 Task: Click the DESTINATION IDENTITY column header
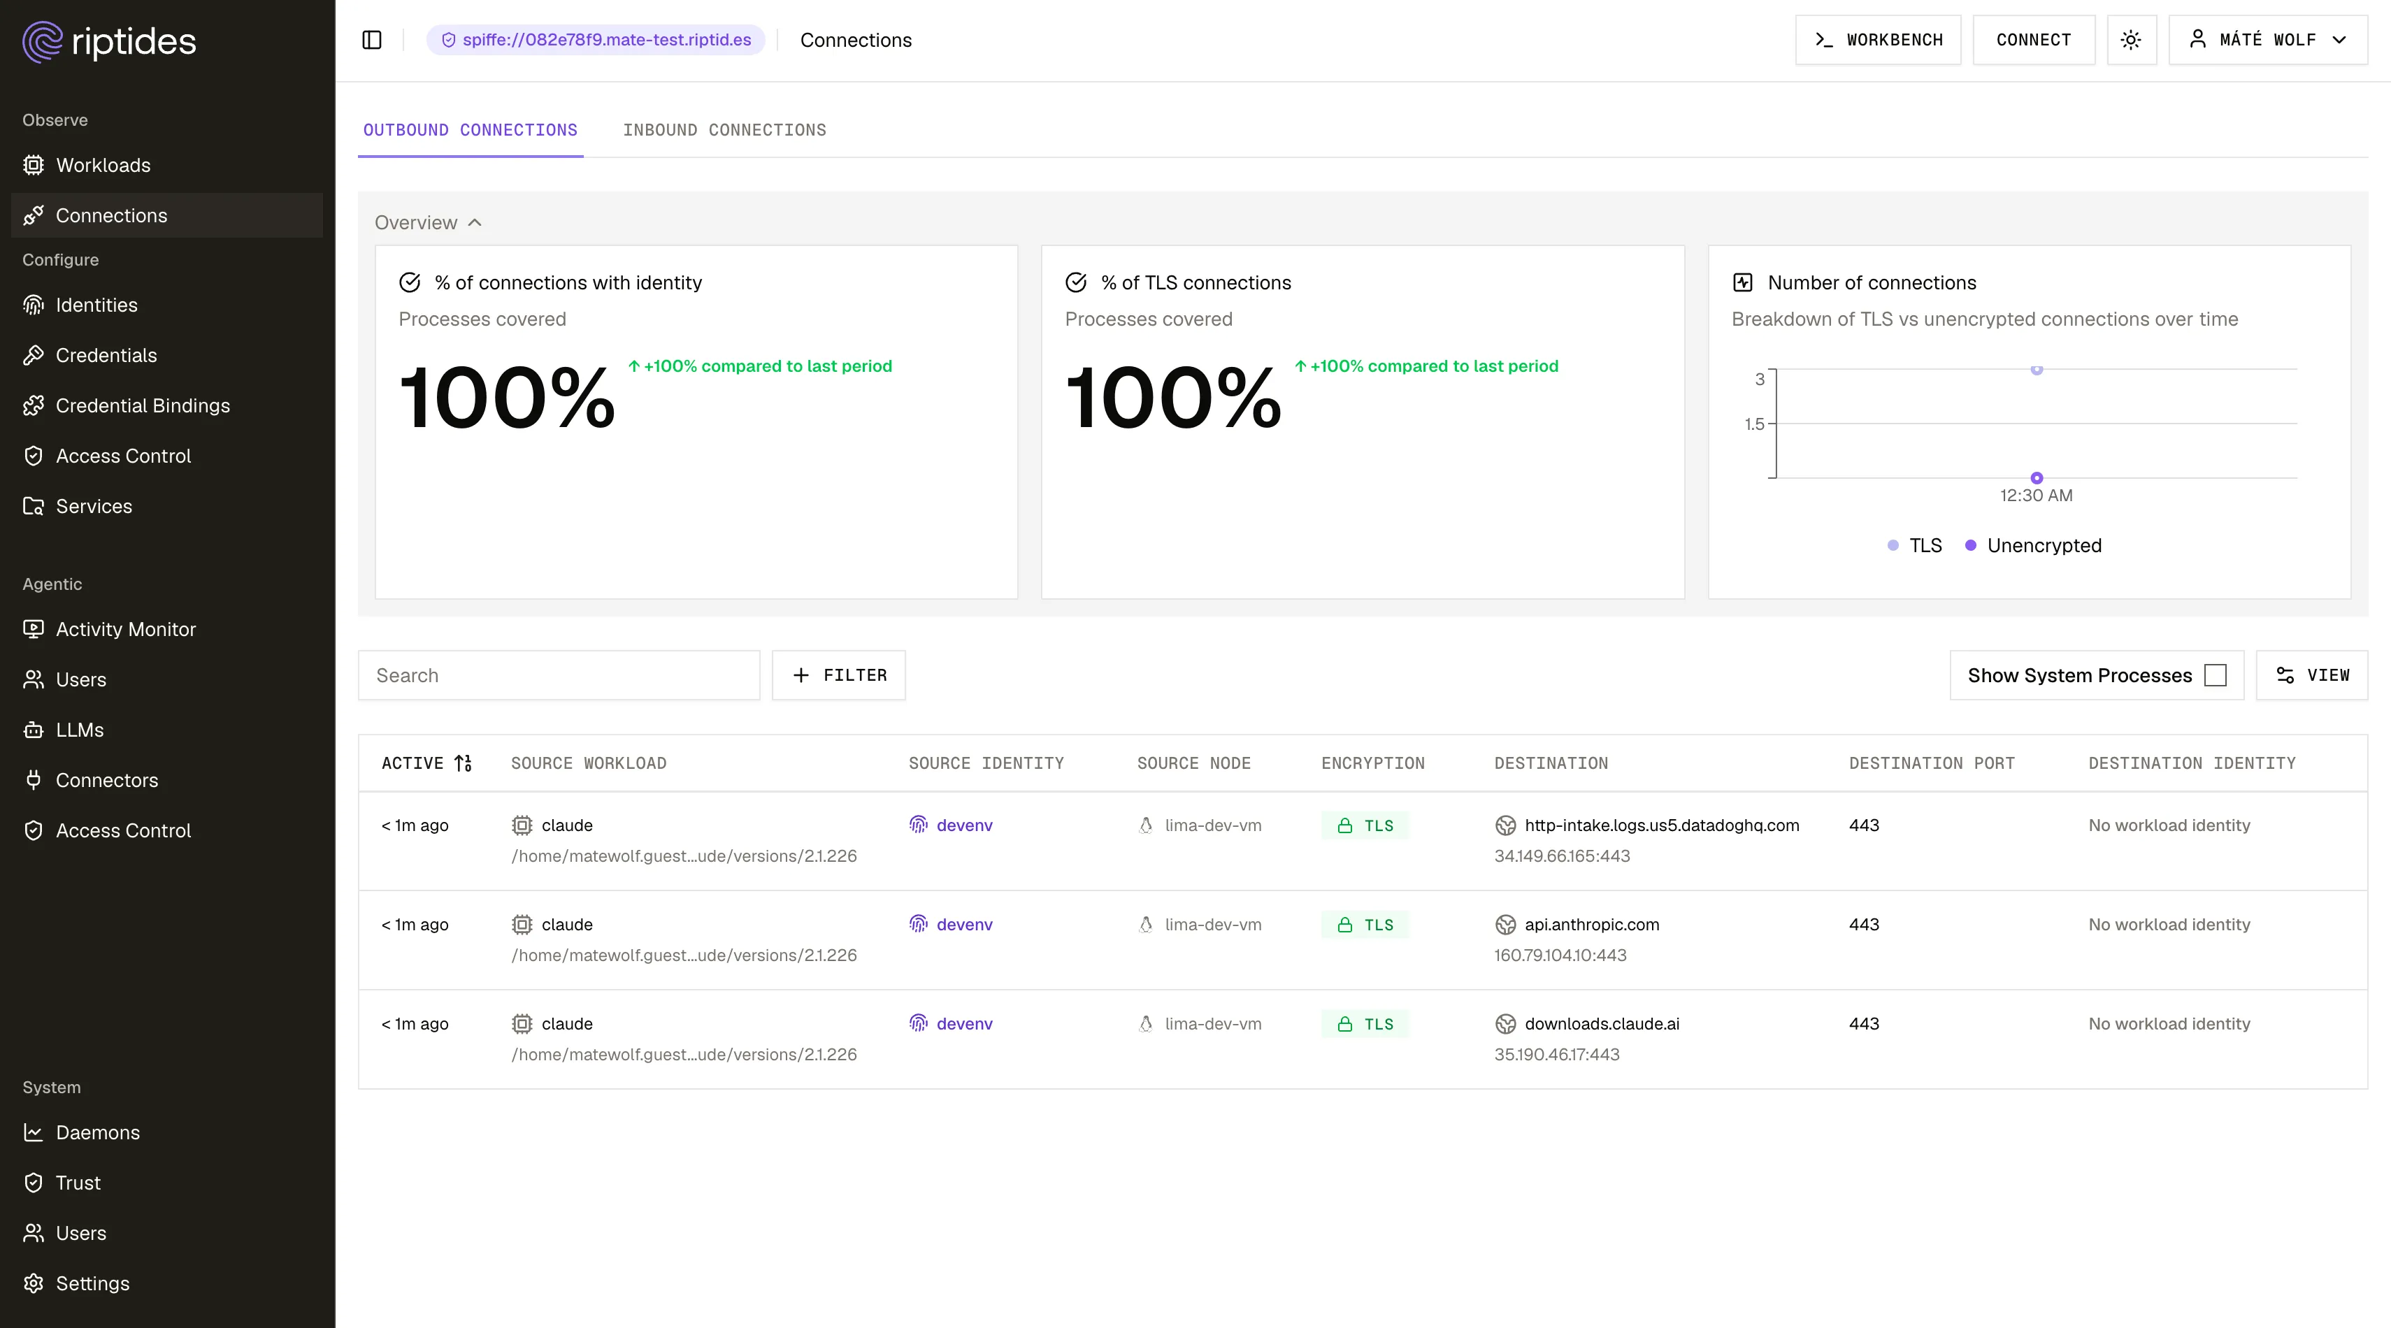pyautogui.click(x=2192, y=763)
